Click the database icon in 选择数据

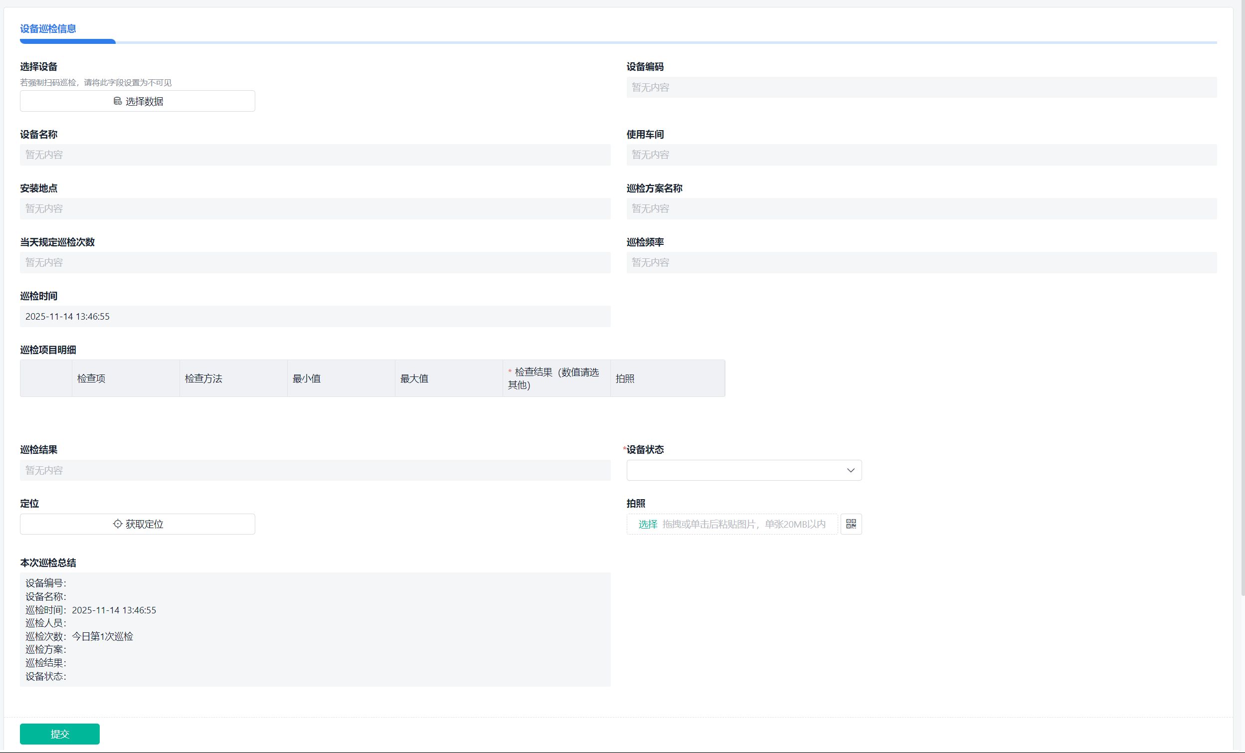click(x=117, y=101)
